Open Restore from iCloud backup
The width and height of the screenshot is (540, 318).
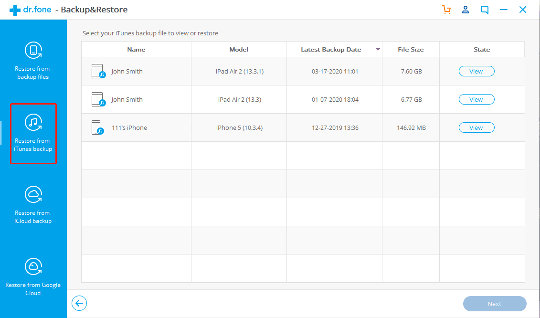33,205
